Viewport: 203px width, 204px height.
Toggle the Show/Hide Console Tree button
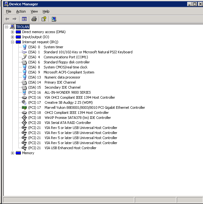click(24, 19)
